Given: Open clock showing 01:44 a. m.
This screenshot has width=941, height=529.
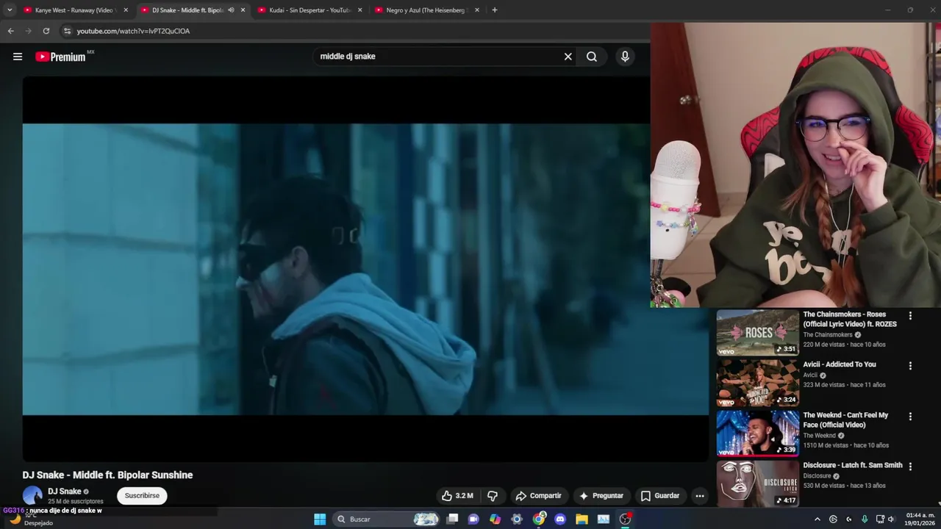Looking at the screenshot, I should click(920, 519).
